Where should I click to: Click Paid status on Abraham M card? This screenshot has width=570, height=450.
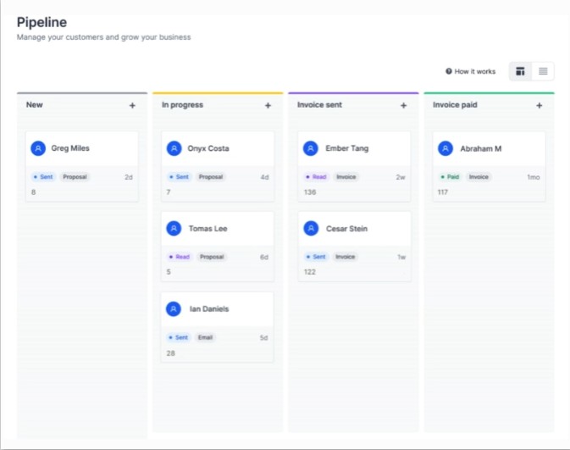450,177
